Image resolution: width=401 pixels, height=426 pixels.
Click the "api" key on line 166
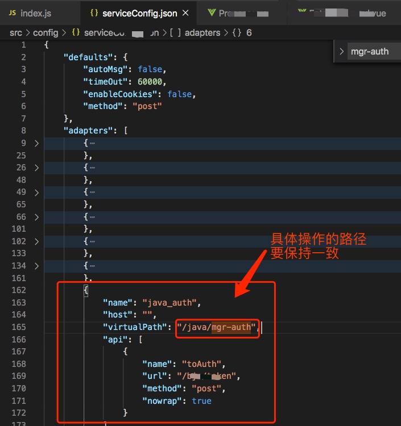click(x=115, y=339)
